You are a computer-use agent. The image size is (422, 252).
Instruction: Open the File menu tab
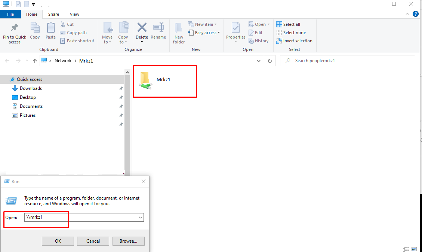10,14
